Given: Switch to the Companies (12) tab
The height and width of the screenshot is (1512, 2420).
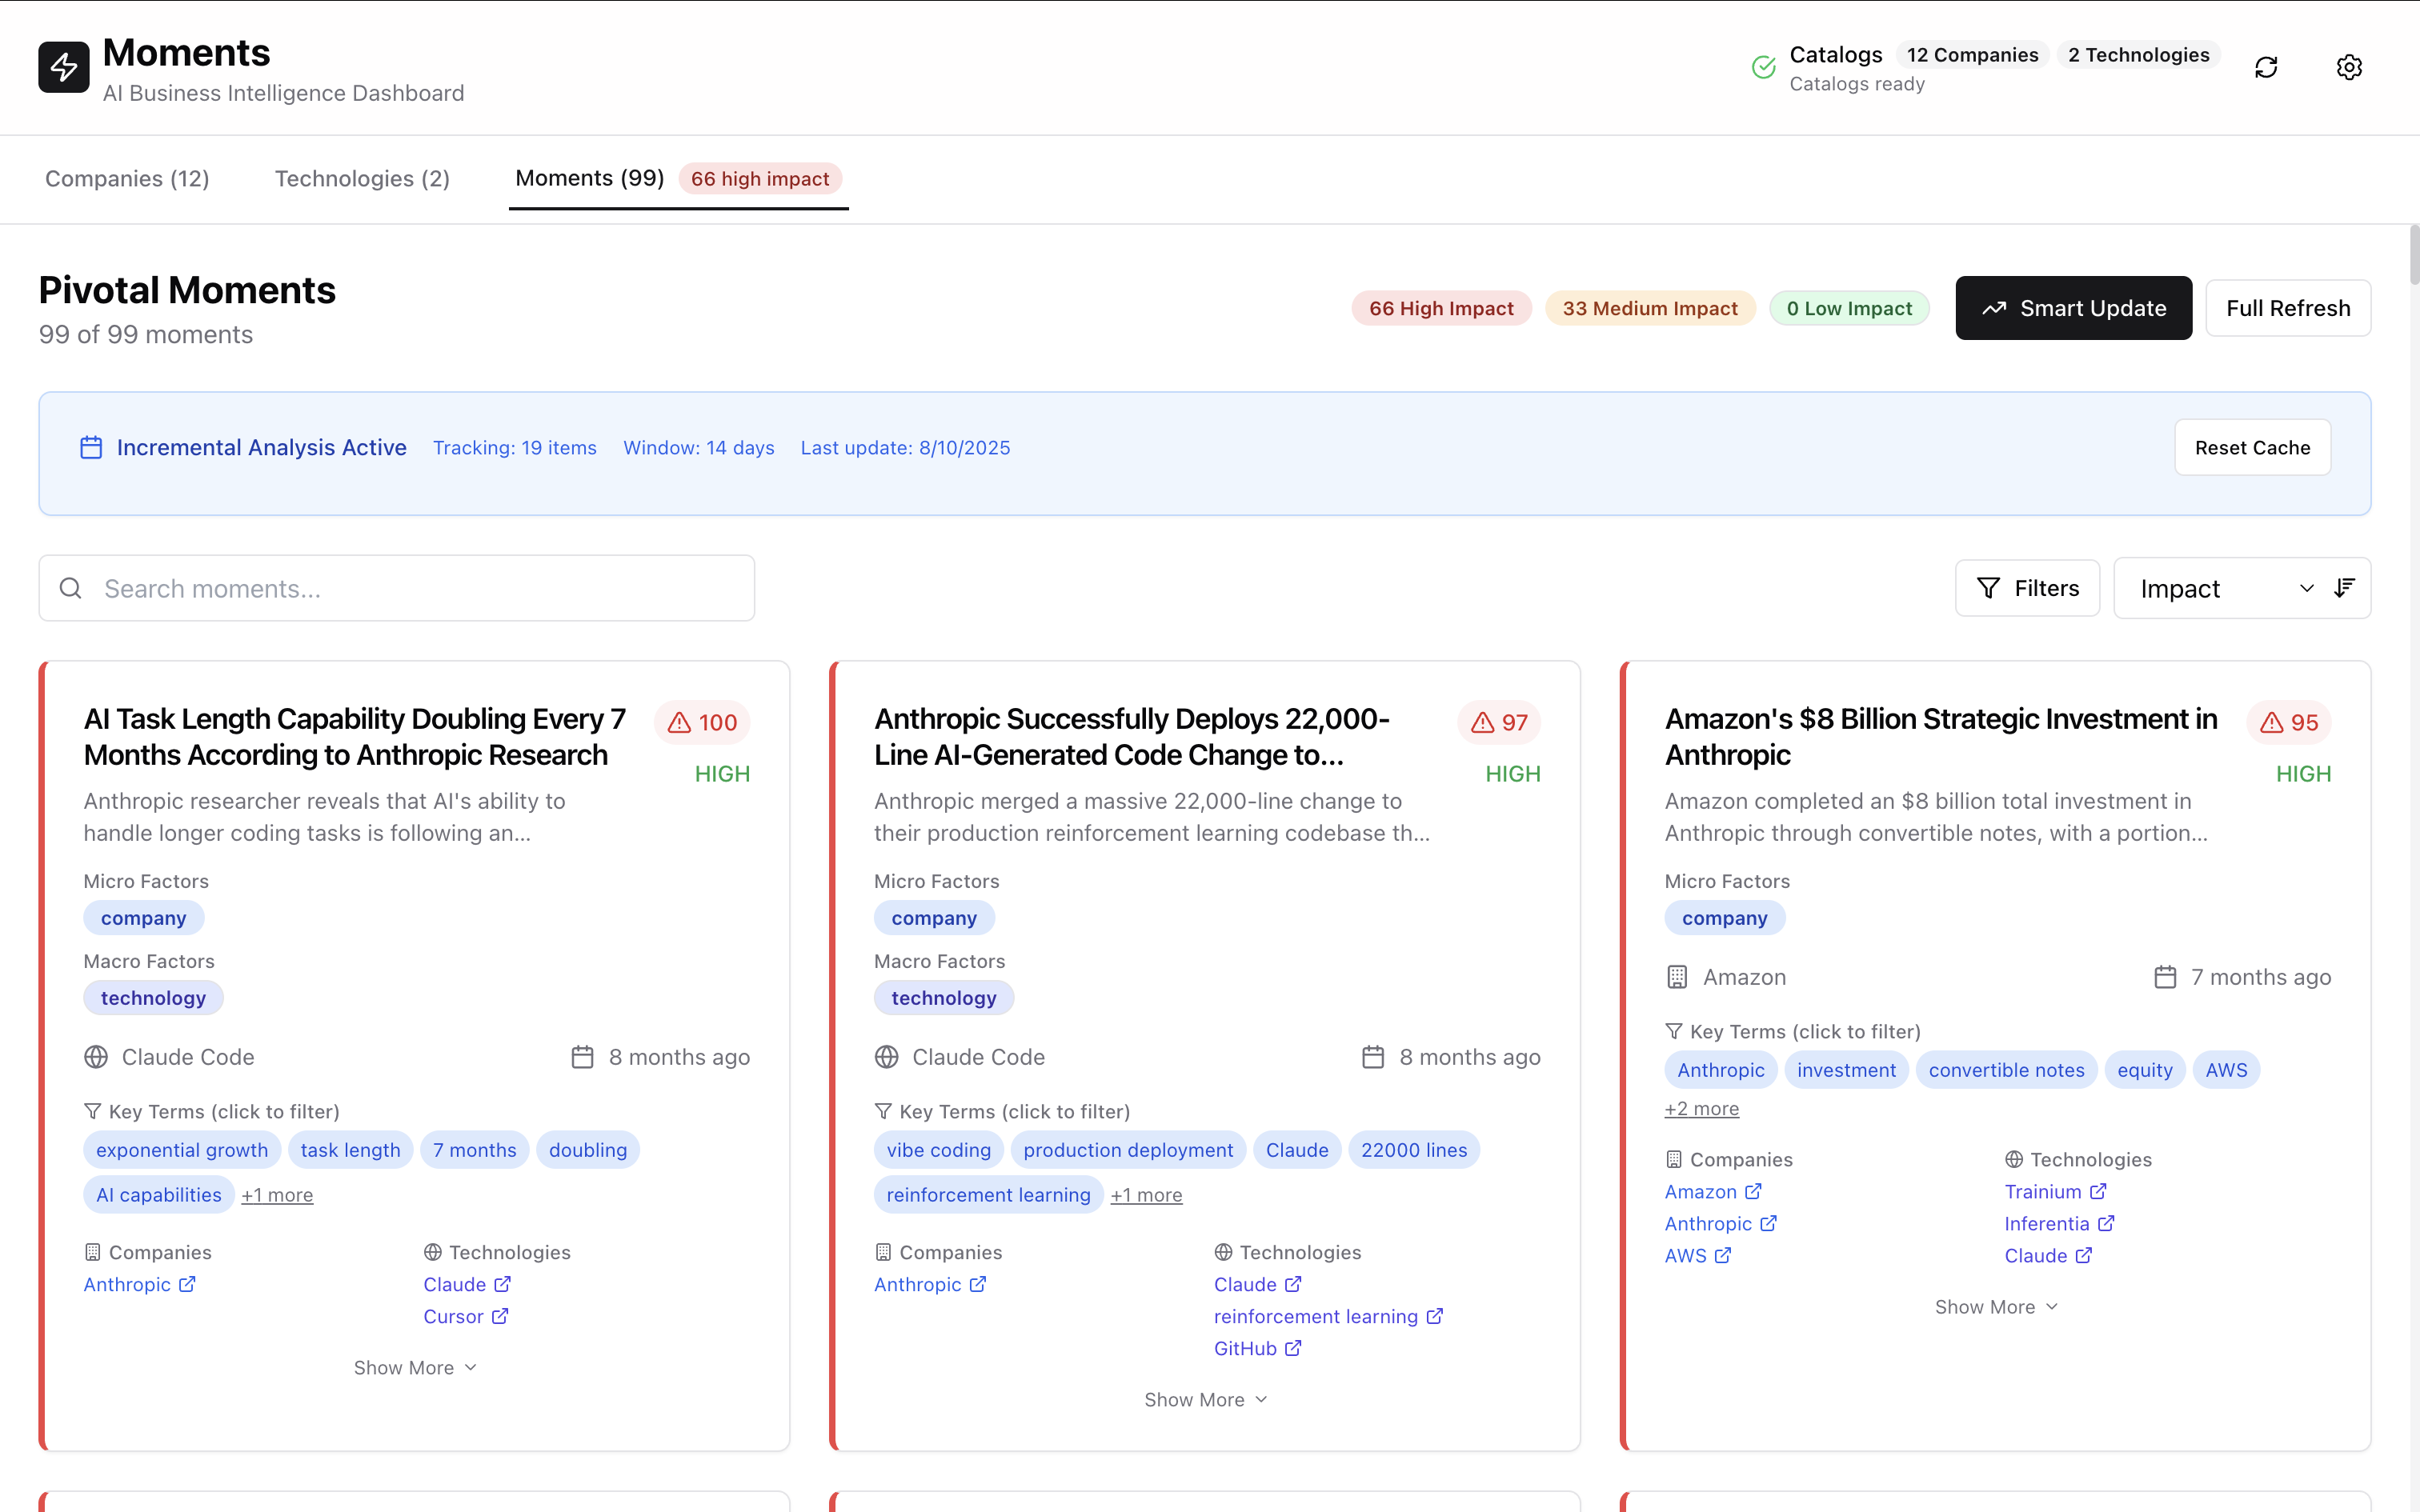Looking at the screenshot, I should click(127, 178).
